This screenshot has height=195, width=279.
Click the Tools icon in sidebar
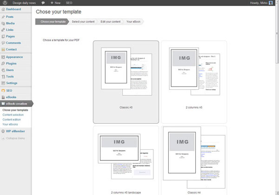click(x=3, y=76)
